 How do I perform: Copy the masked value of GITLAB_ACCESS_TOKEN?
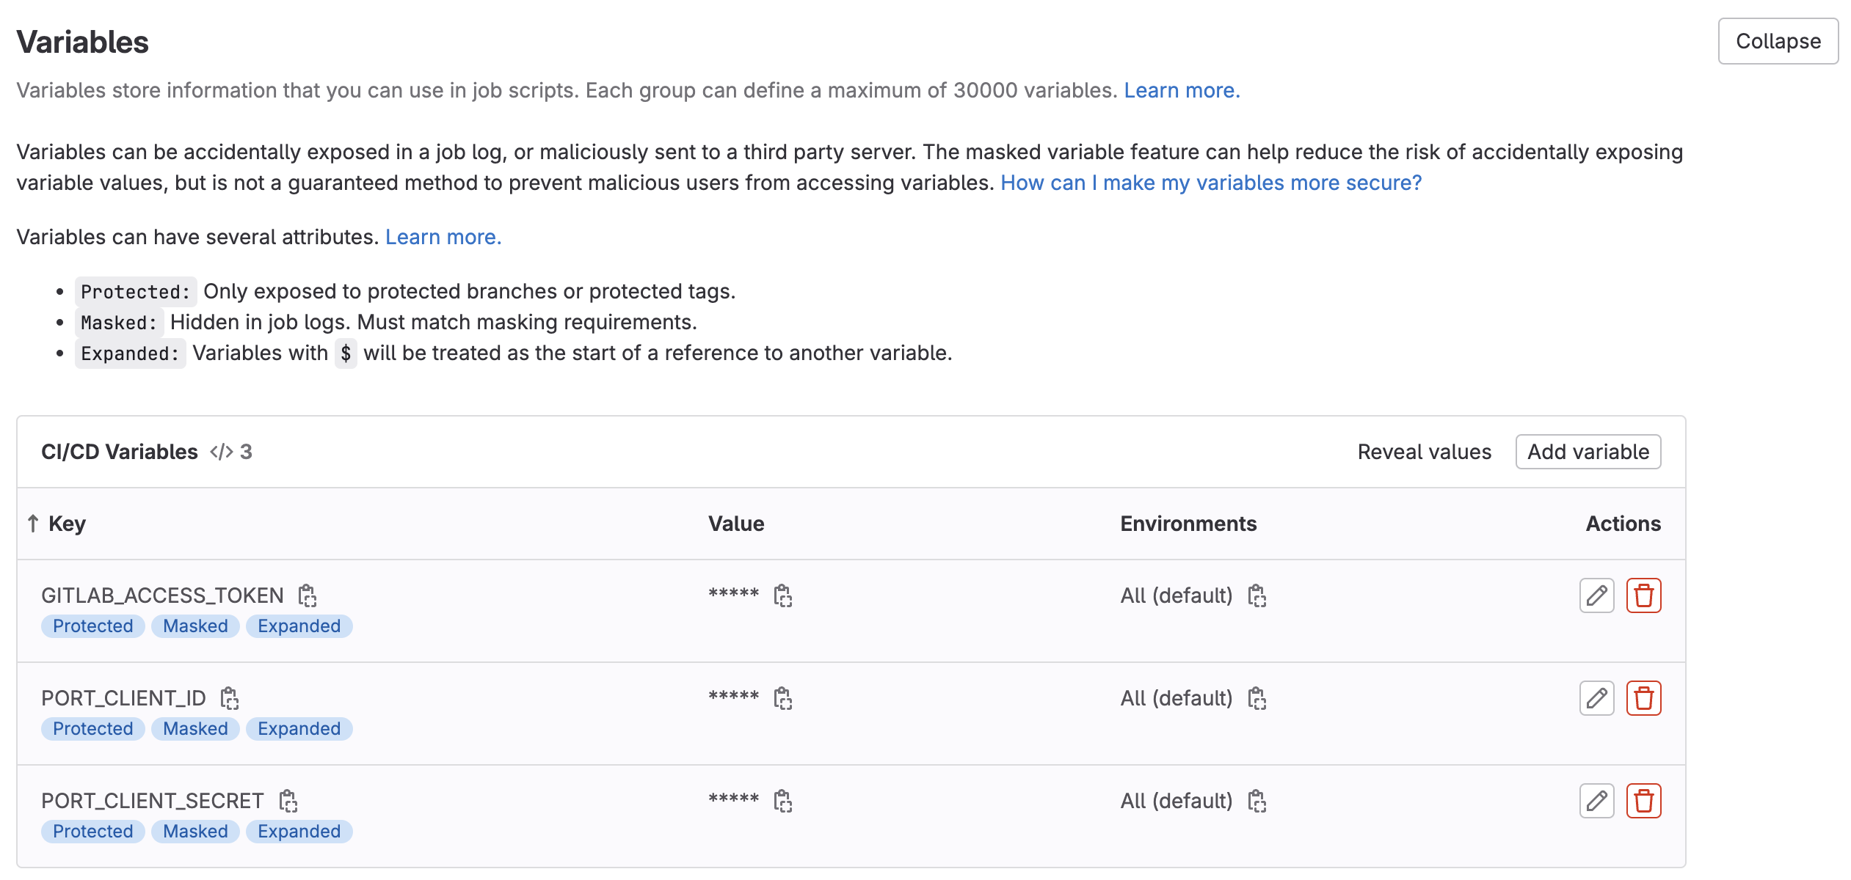click(x=782, y=595)
